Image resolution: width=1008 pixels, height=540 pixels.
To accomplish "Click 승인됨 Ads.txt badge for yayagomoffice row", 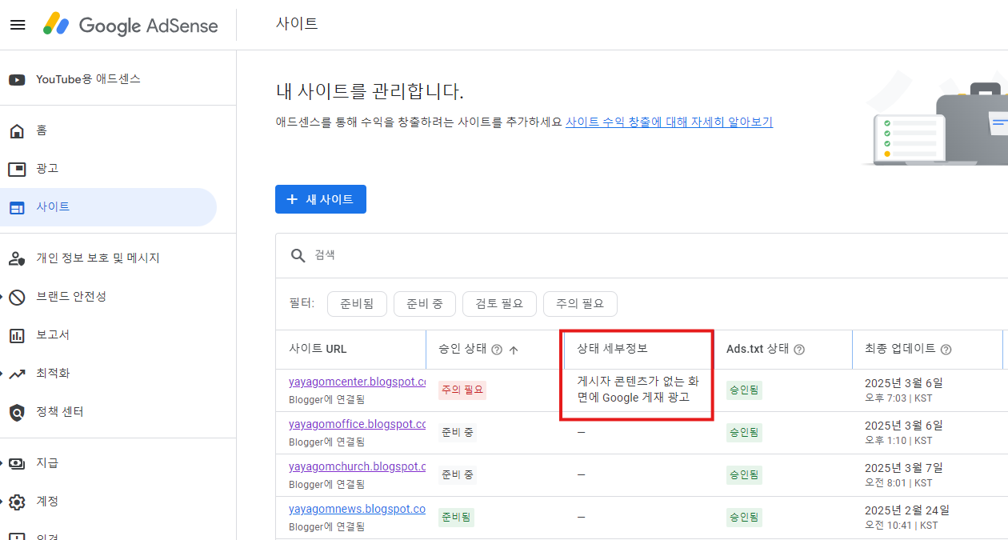I will (744, 433).
